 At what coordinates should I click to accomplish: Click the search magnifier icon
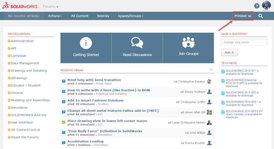(x=261, y=16)
